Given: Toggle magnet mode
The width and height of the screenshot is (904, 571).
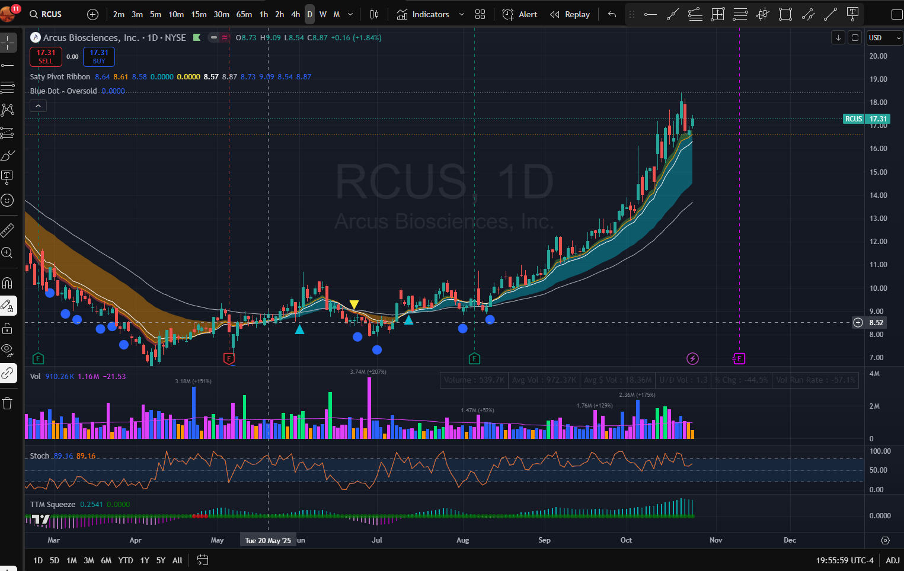Looking at the screenshot, I should pyautogui.click(x=8, y=283).
